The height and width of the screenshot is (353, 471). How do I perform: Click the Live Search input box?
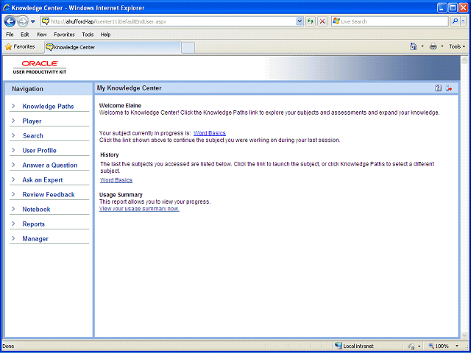pos(389,21)
